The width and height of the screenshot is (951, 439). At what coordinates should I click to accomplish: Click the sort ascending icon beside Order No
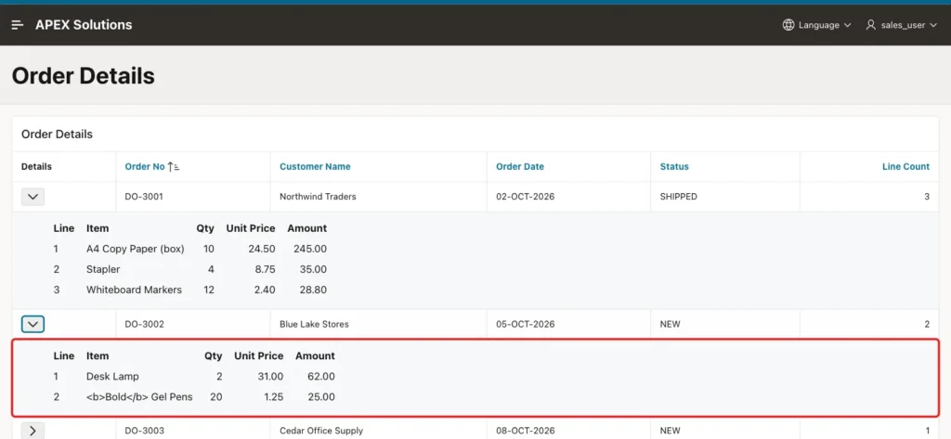[174, 167]
